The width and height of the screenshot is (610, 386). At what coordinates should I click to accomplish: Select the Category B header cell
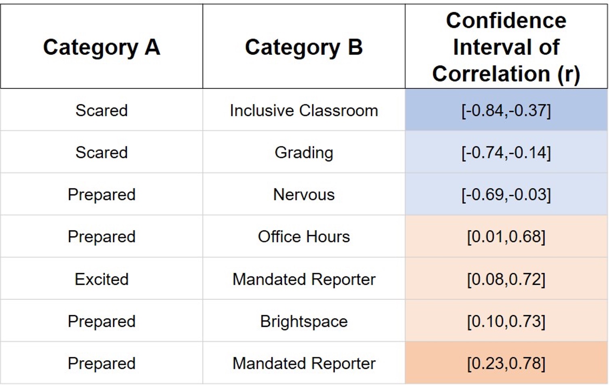304,47
